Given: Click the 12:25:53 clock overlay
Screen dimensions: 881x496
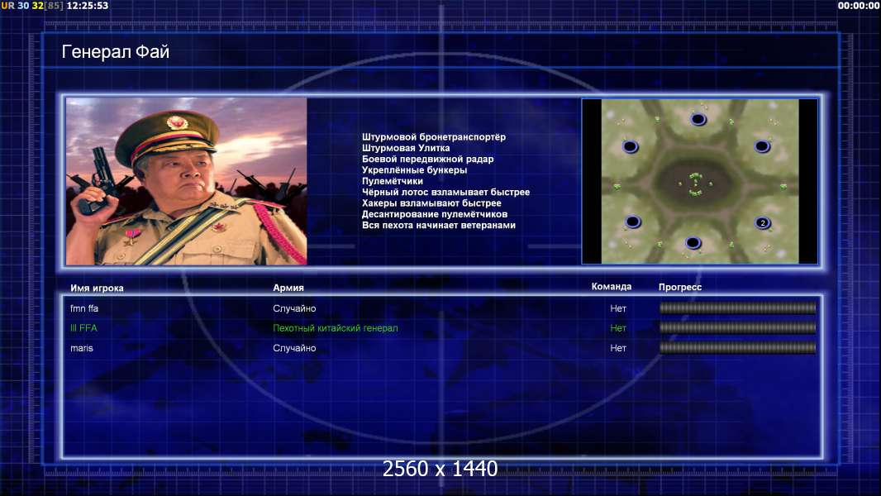Looking at the screenshot, I should [87, 6].
